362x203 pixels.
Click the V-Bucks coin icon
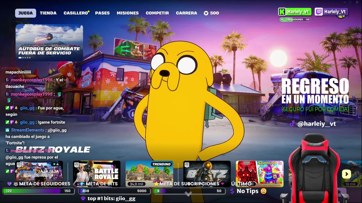coord(206,13)
